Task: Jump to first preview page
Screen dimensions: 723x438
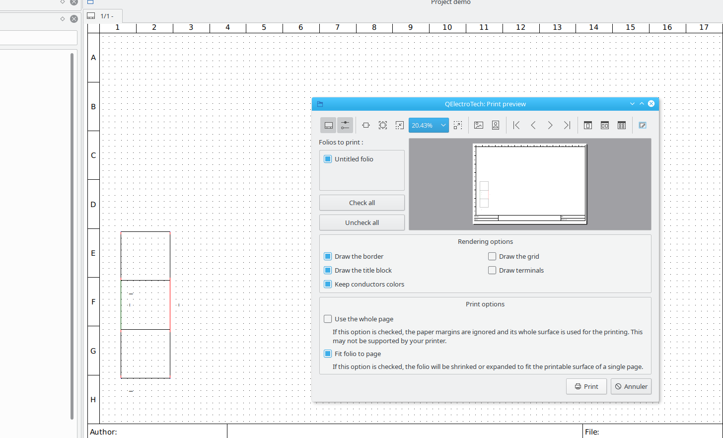Action: [516, 125]
